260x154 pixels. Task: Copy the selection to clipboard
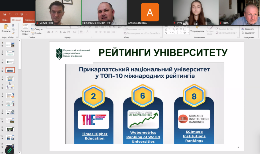tap(13, 29)
